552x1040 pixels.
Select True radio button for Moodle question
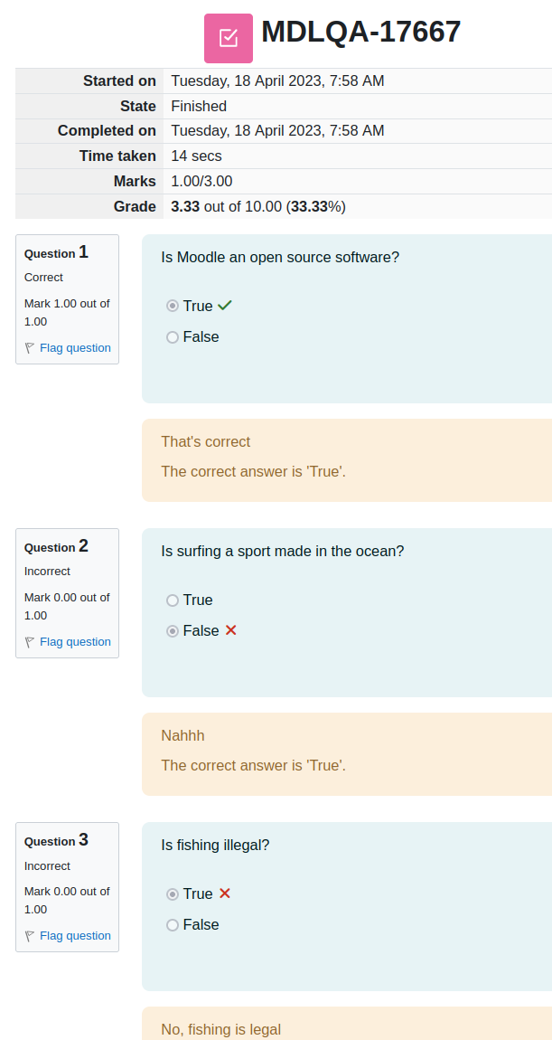pyautogui.click(x=173, y=306)
